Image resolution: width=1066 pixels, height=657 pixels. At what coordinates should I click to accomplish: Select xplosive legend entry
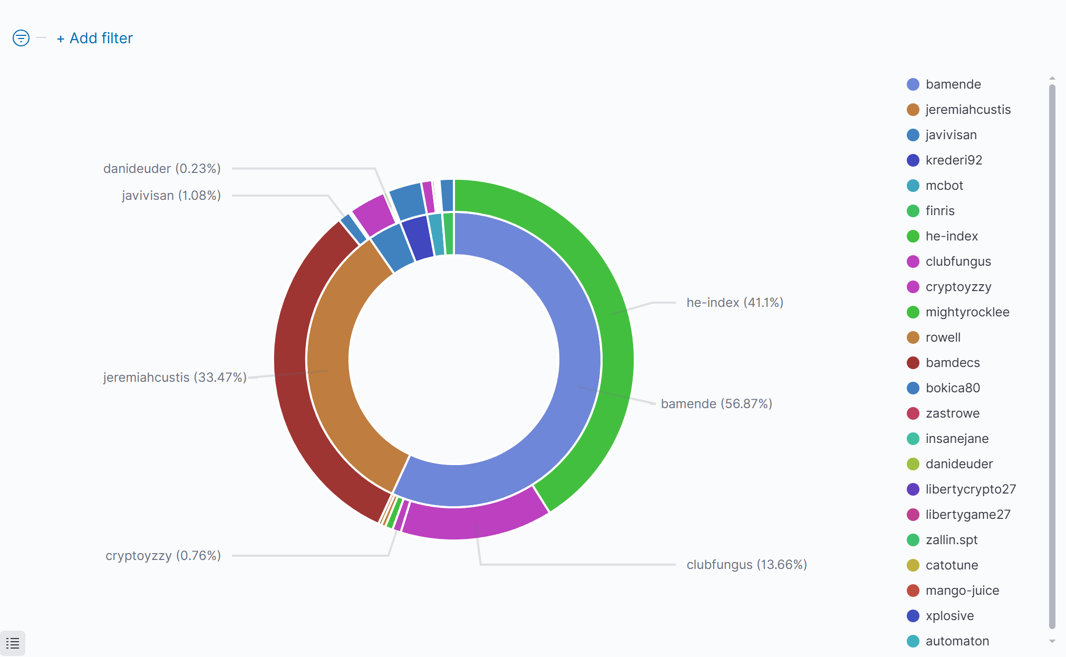click(949, 616)
